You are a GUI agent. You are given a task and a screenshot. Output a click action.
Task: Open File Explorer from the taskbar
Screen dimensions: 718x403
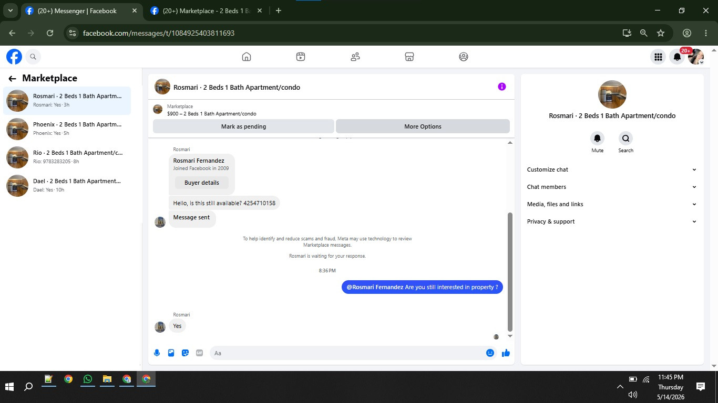pos(107,379)
